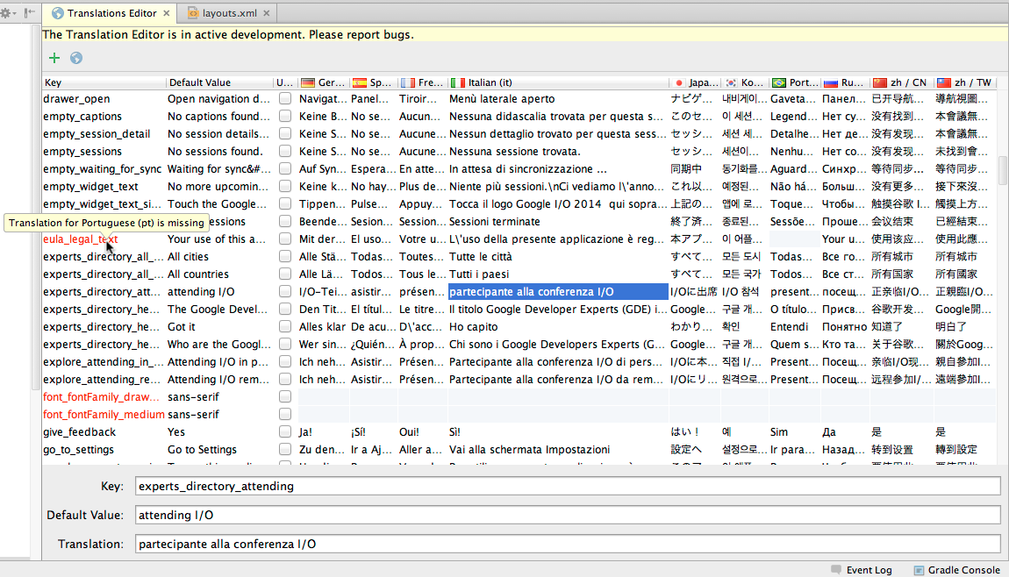The image size is (1009, 577).
Task: Select the font_fontFamily_medium key
Action: click(x=104, y=414)
